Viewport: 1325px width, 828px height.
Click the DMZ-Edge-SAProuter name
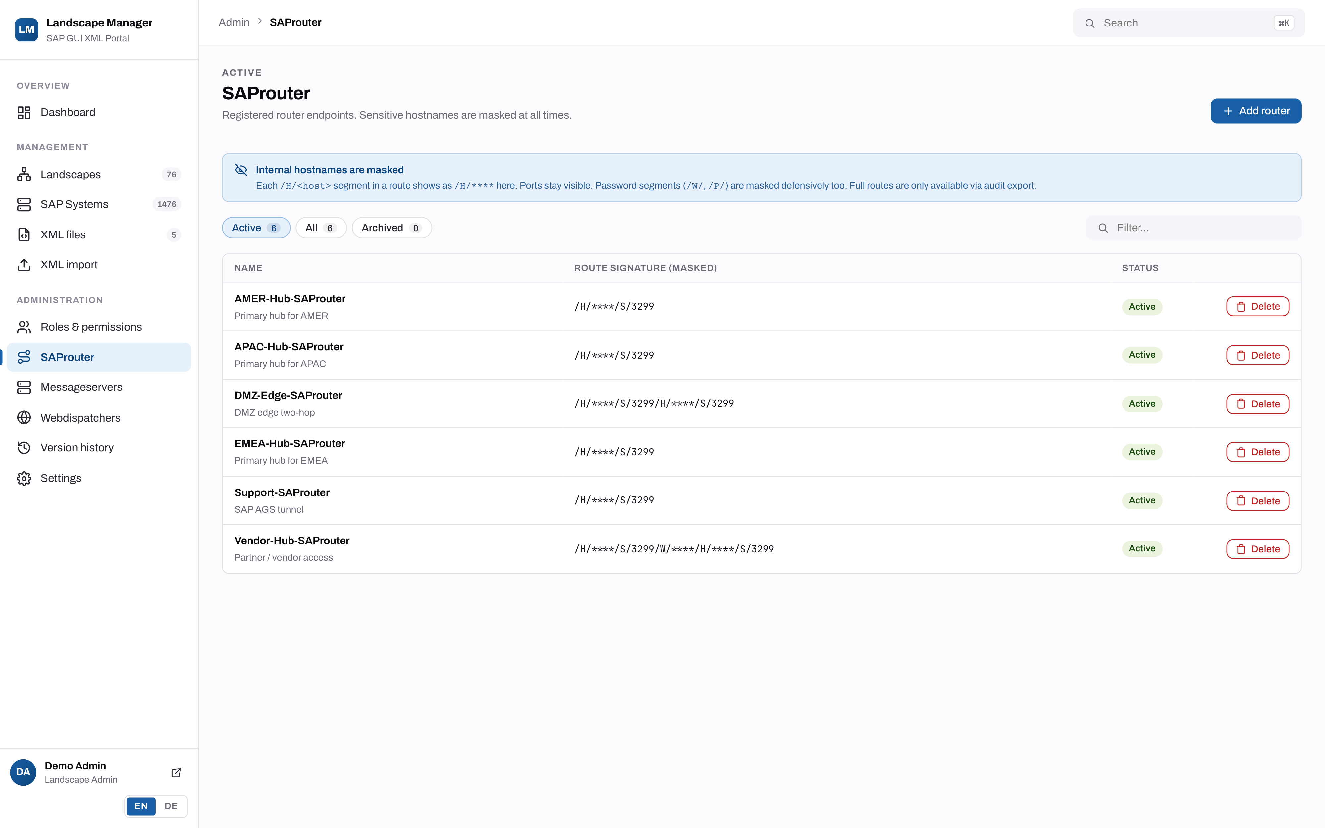click(289, 395)
